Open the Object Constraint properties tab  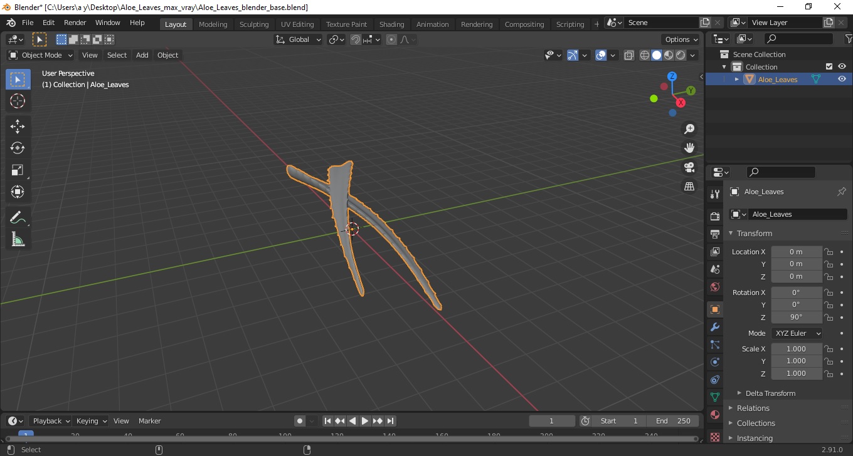[714, 380]
